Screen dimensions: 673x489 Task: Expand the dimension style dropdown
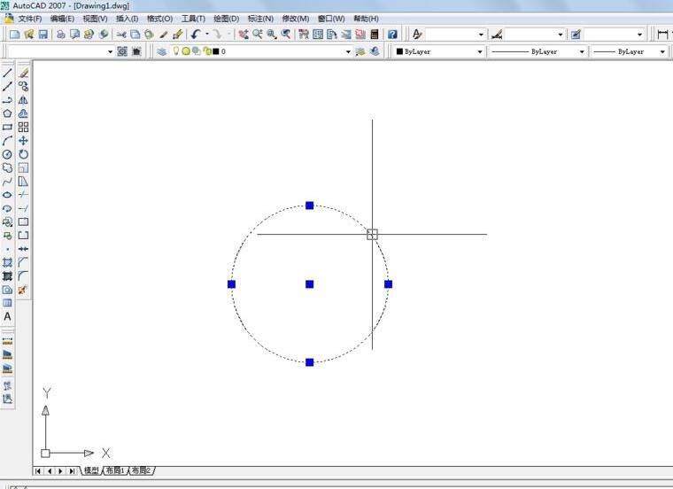[x=561, y=35]
